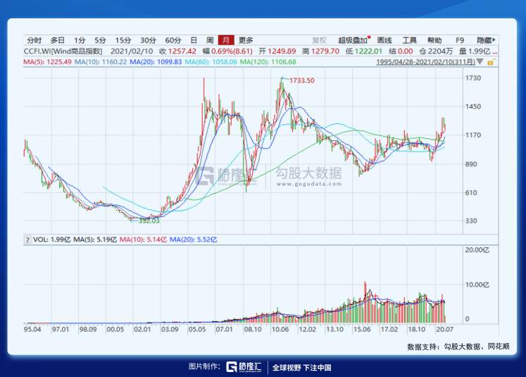Click the 20.07 date axis label
The height and width of the screenshot is (377, 526).
pos(444,329)
